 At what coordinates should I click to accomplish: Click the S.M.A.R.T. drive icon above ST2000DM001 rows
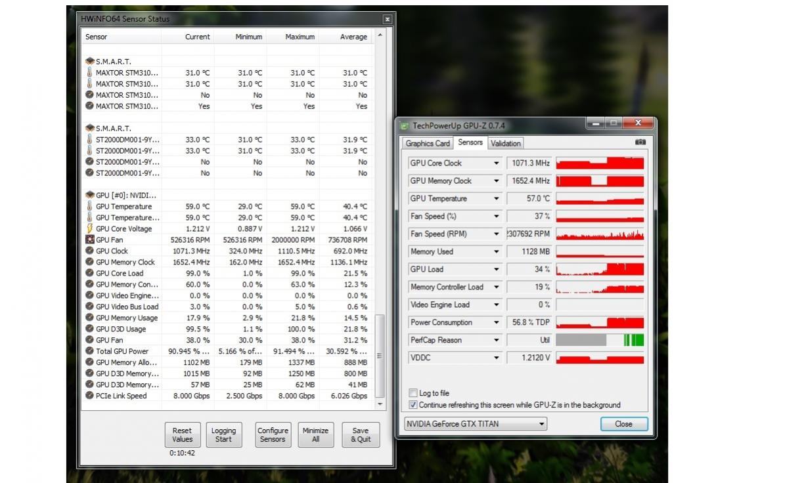click(90, 128)
